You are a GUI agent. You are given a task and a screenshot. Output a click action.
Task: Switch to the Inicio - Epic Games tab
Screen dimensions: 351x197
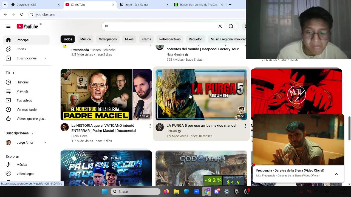(x=145, y=5)
